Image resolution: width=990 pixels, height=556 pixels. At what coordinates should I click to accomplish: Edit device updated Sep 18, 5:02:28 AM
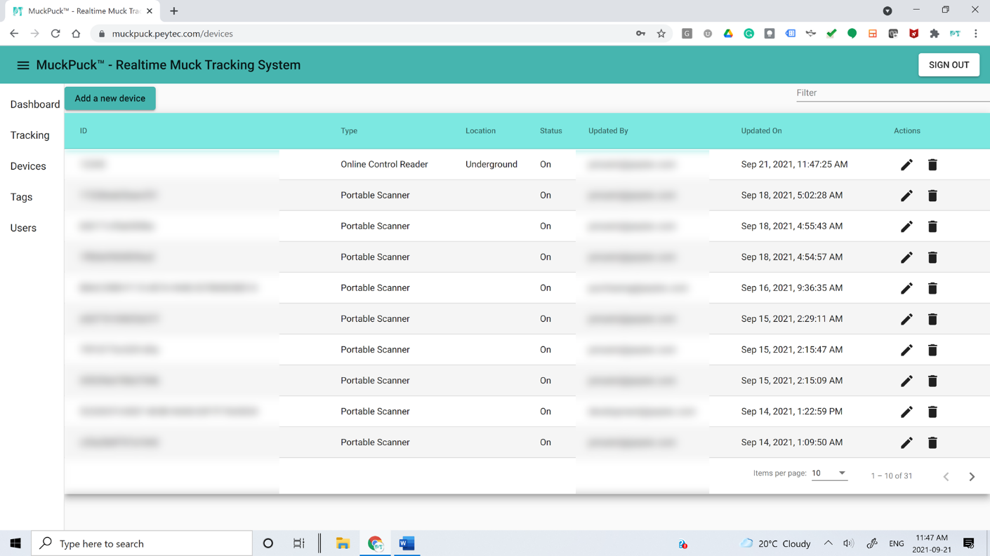[x=906, y=196]
